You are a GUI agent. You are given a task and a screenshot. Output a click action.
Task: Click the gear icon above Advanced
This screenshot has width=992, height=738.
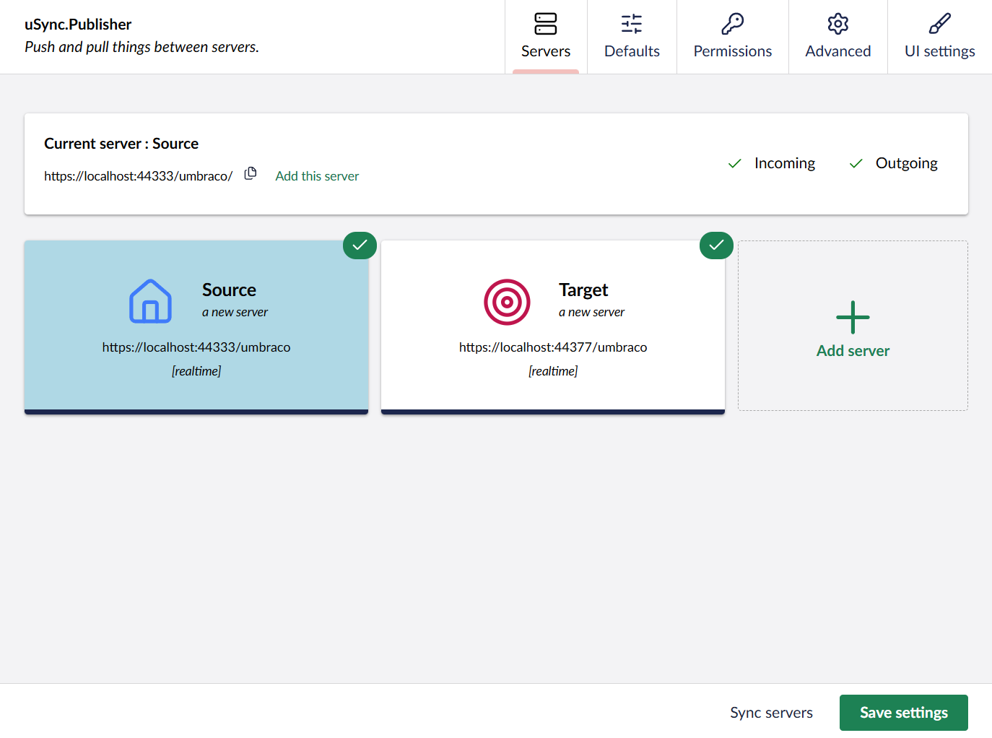(837, 24)
